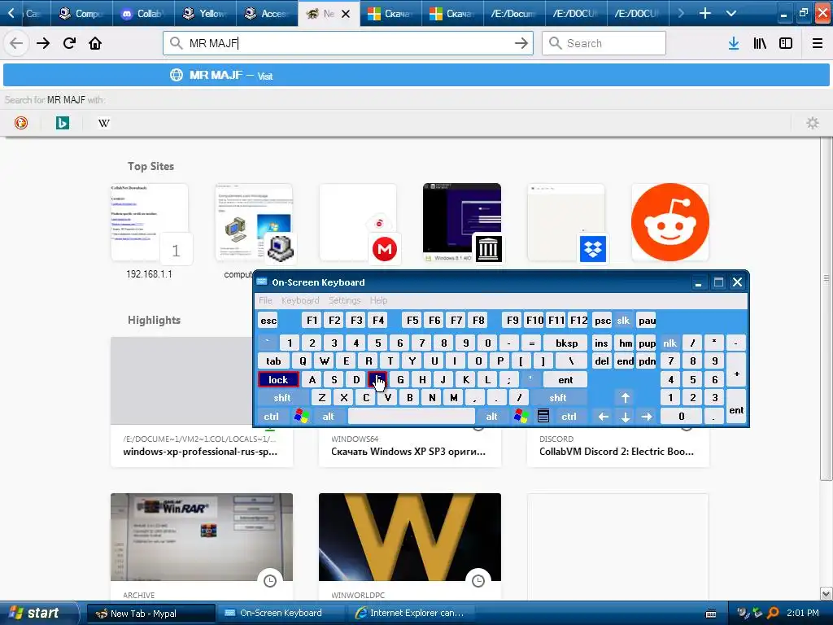Click the psc print screen key
This screenshot has height=625, width=833.
603,321
